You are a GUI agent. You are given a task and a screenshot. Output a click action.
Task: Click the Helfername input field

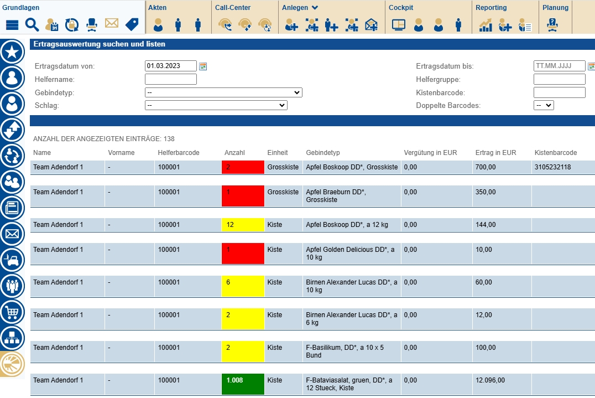click(171, 79)
